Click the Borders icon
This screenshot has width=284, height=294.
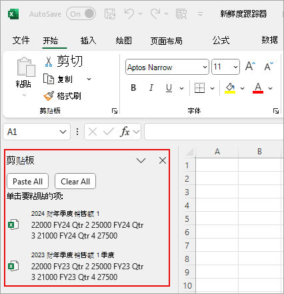click(199, 88)
